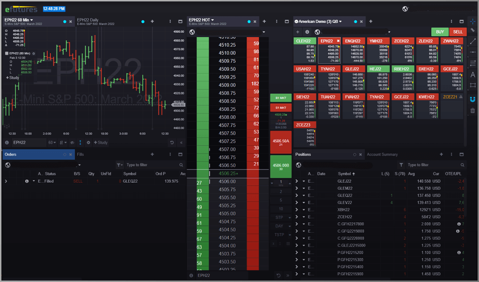Open the chart settings gear icon
The height and width of the screenshot is (282, 479).
pyautogui.click(x=88, y=143)
